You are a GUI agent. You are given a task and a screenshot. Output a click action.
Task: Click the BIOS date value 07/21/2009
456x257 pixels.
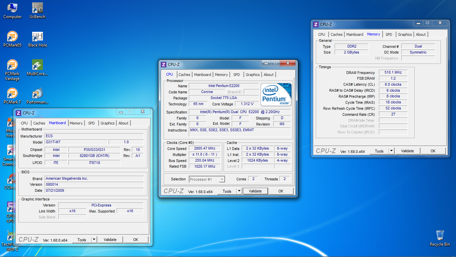tap(94, 190)
